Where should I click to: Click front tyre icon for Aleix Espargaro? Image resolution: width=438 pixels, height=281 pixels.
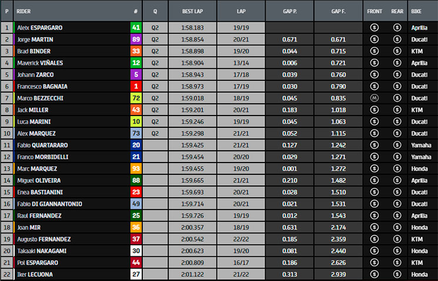click(x=375, y=28)
